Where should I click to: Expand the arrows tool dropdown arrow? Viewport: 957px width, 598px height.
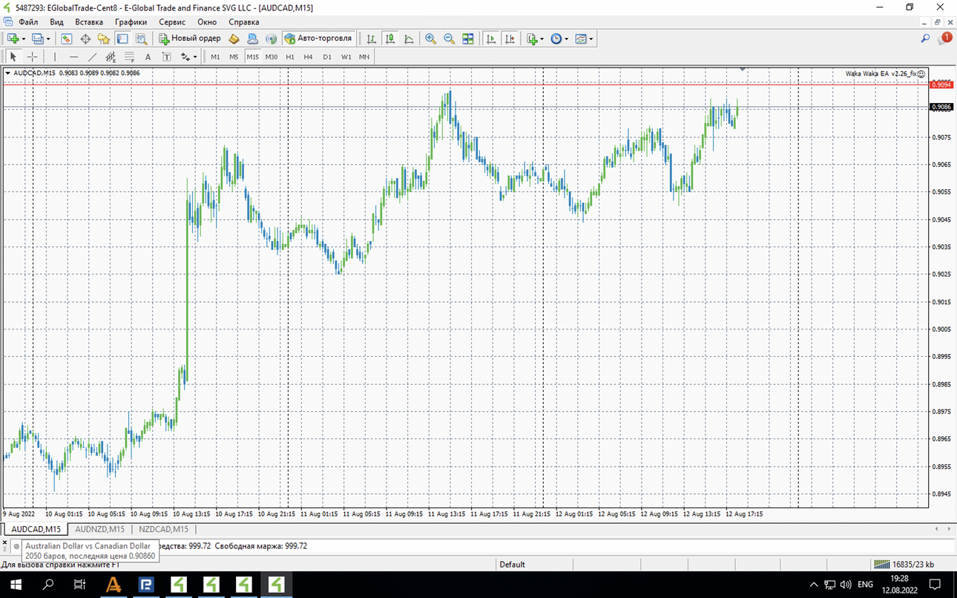[x=195, y=56]
